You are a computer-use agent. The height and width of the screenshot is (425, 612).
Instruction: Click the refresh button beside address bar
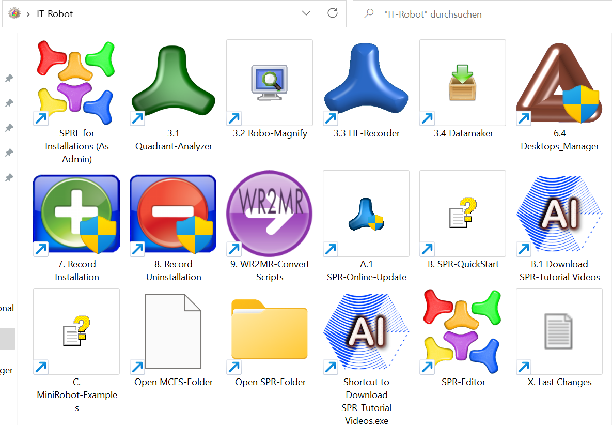(x=333, y=13)
